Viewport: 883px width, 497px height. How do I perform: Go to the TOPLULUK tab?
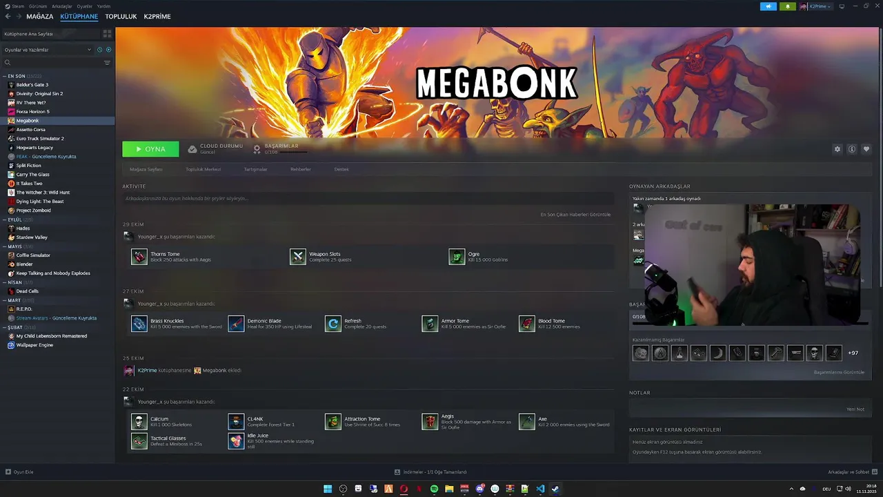pyautogui.click(x=121, y=17)
